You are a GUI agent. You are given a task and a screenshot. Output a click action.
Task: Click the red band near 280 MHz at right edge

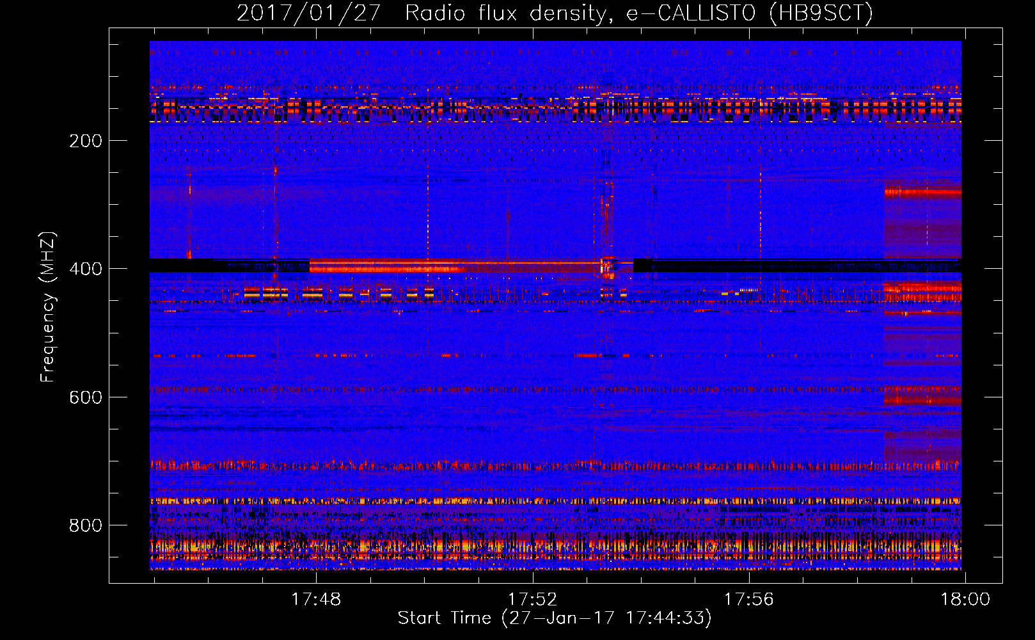click(x=922, y=191)
